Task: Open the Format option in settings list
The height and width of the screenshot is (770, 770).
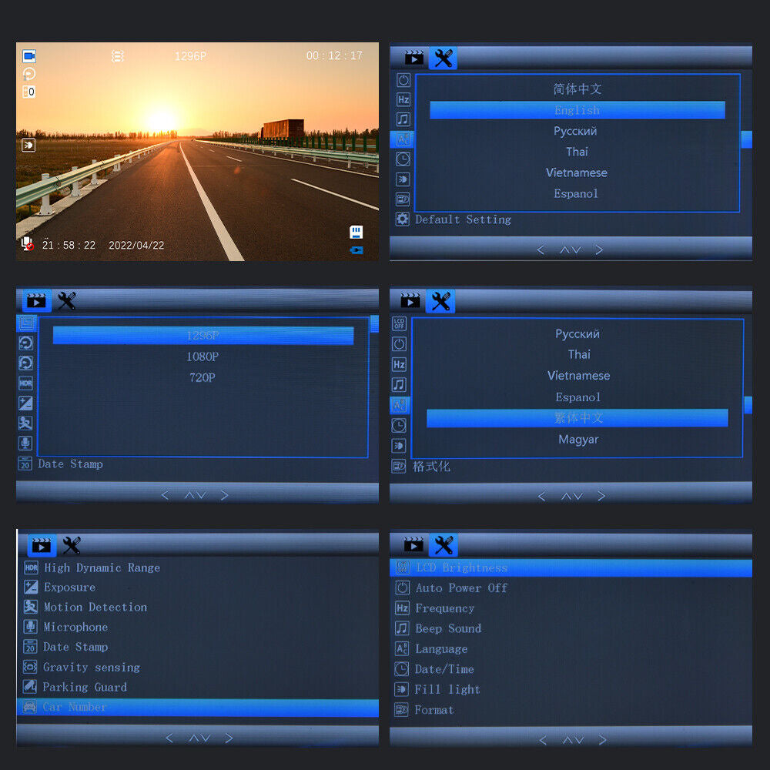Action: tap(434, 710)
